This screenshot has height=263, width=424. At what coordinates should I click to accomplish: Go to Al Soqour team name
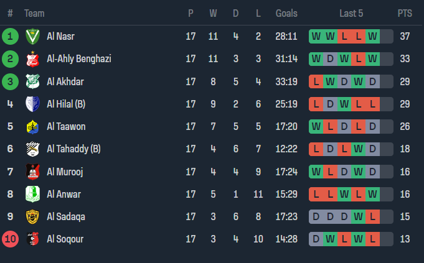point(65,239)
